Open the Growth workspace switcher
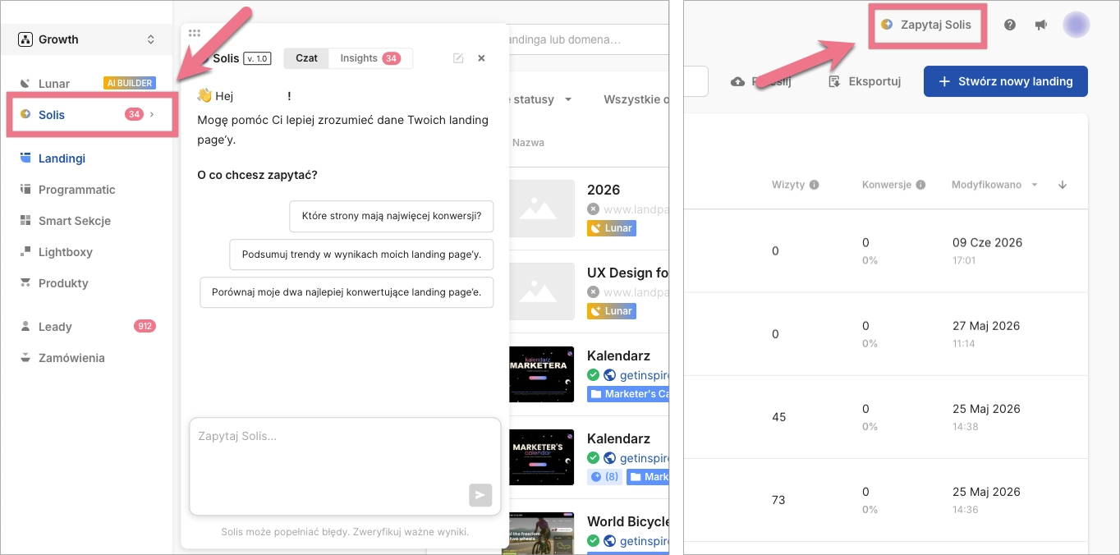1120x555 pixels. [86, 39]
